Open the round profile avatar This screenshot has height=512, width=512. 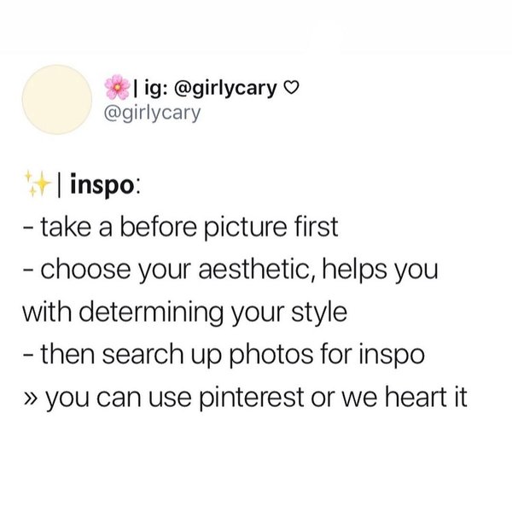(55, 99)
